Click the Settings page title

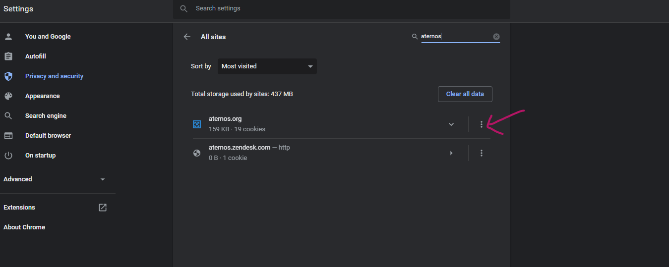tap(18, 9)
